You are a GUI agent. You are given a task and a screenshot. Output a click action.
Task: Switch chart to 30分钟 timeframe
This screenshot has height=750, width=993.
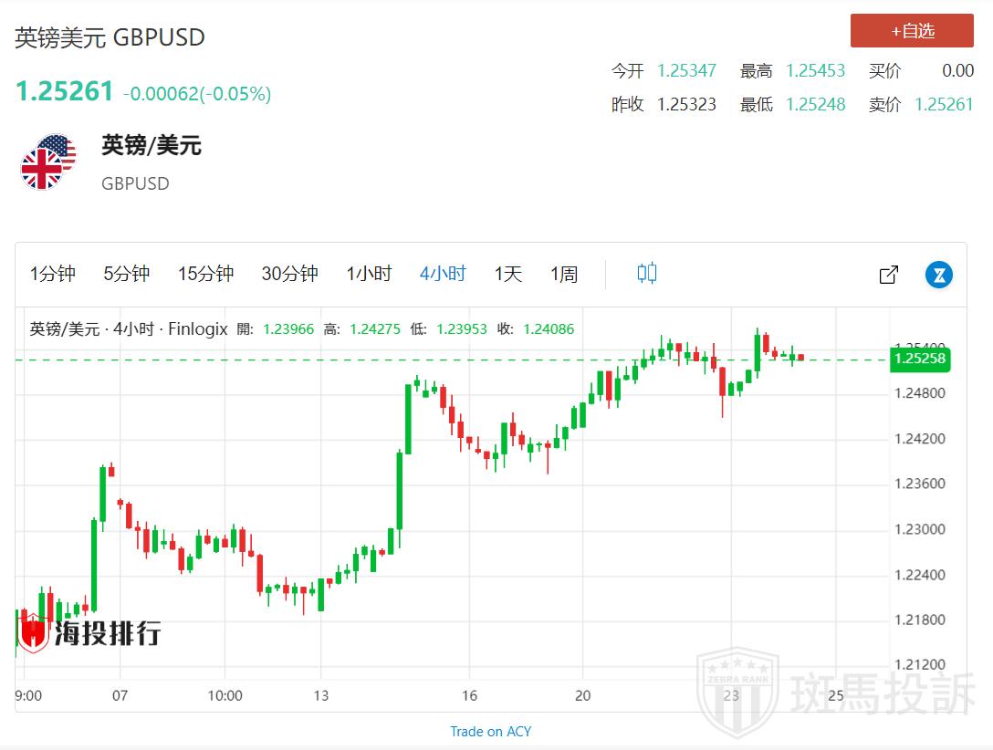click(289, 274)
